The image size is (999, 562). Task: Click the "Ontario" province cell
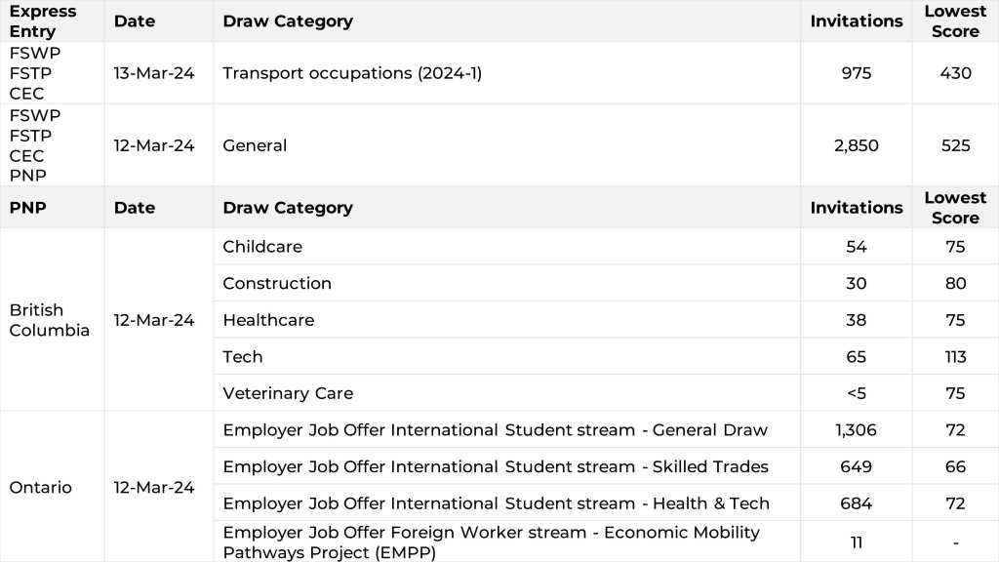(x=40, y=487)
